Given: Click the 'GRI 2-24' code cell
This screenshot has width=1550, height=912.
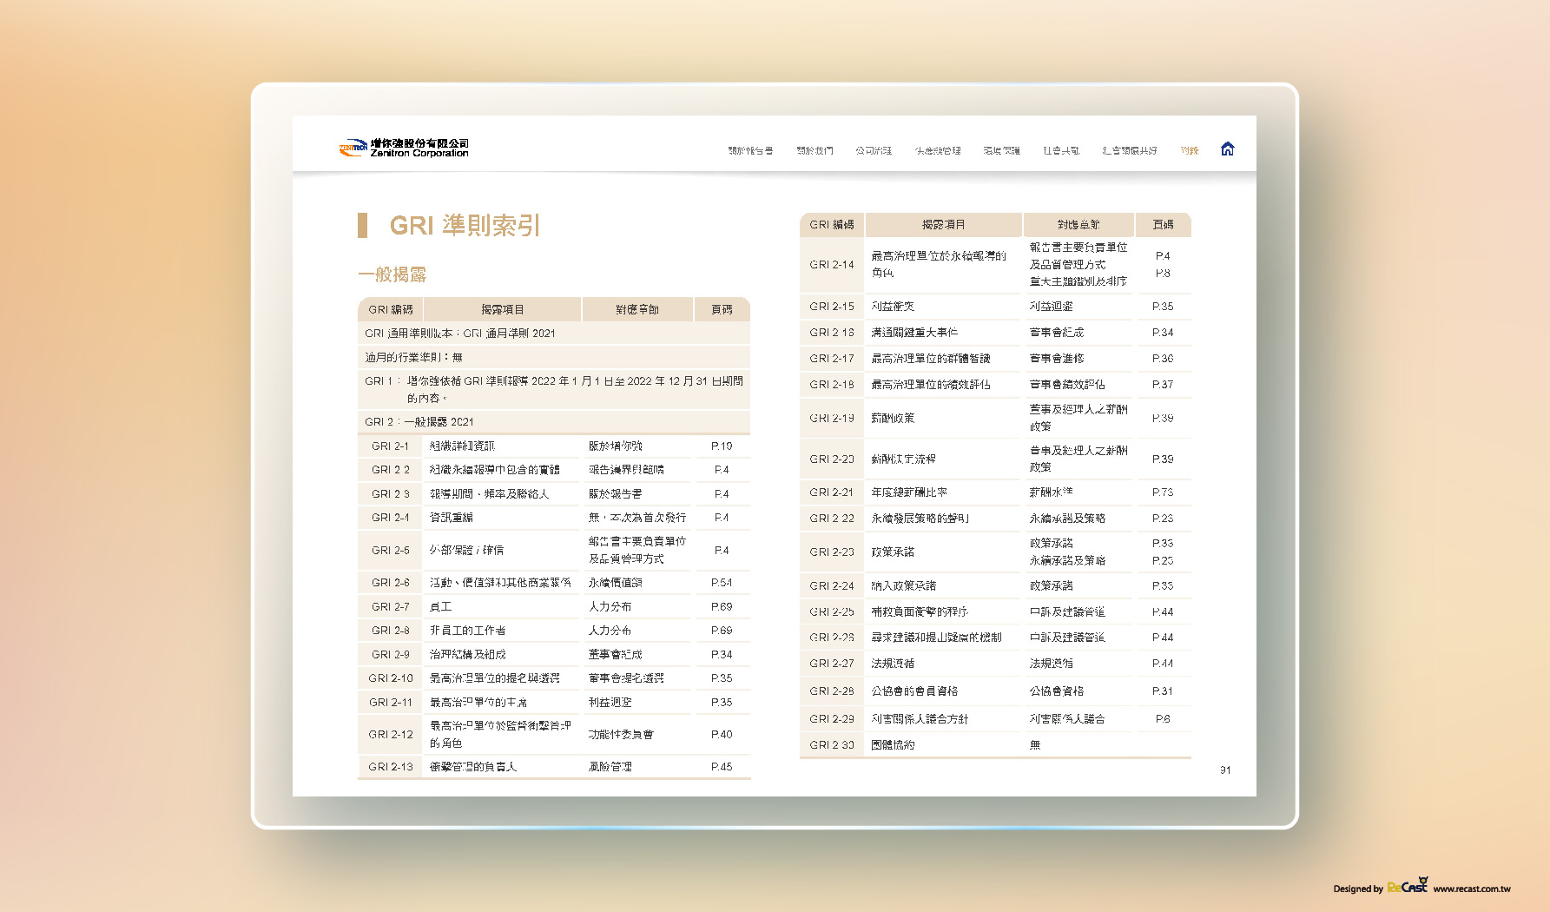Looking at the screenshot, I should pos(832,585).
